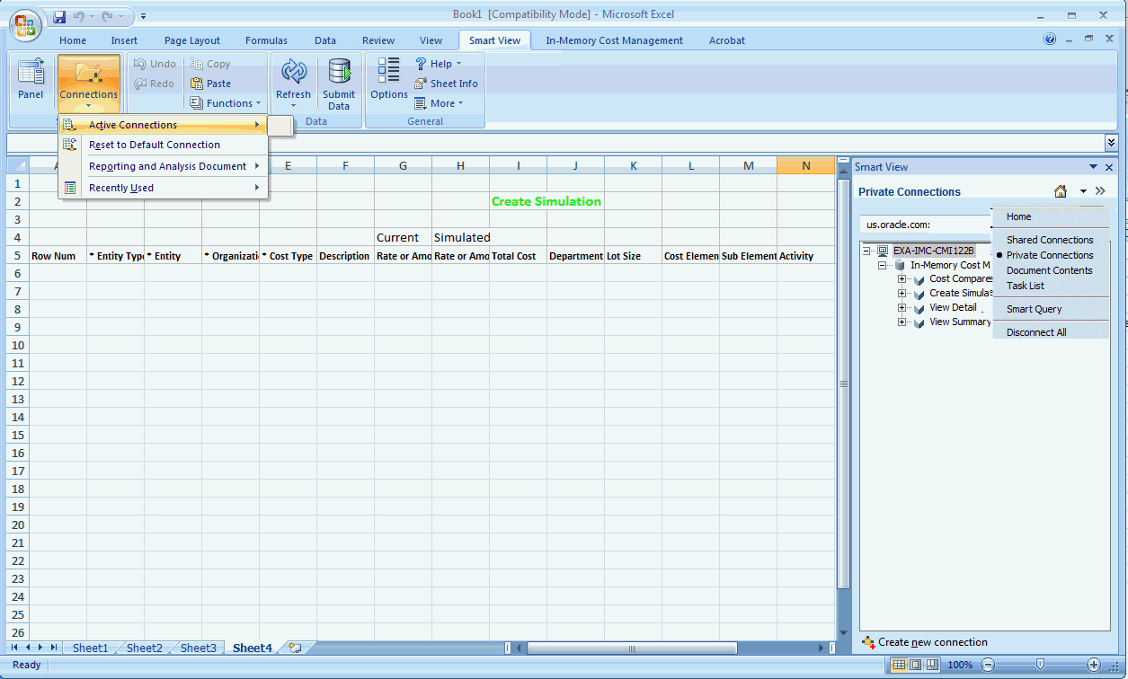This screenshot has width=1128, height=679.
Task: Choose Shared Connections from the panel menu
Action: click(x=1050, y=240)
